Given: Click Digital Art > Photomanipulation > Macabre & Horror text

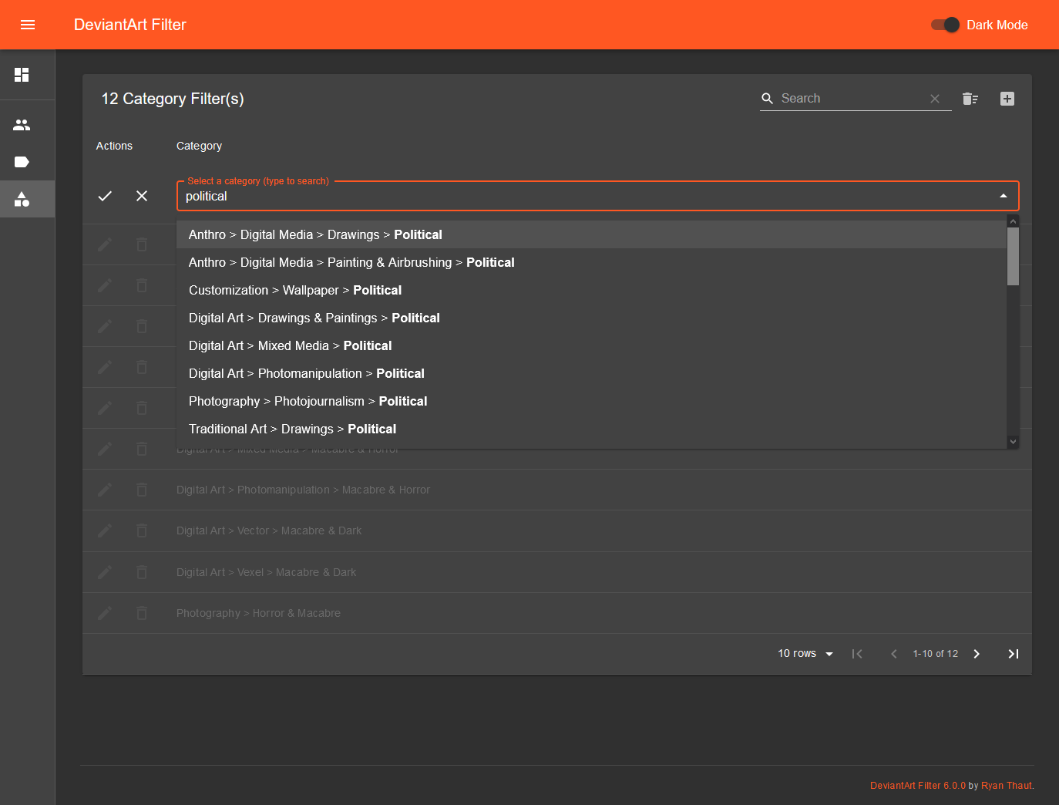Looking at the screenshot, I should tap(303, 490).
